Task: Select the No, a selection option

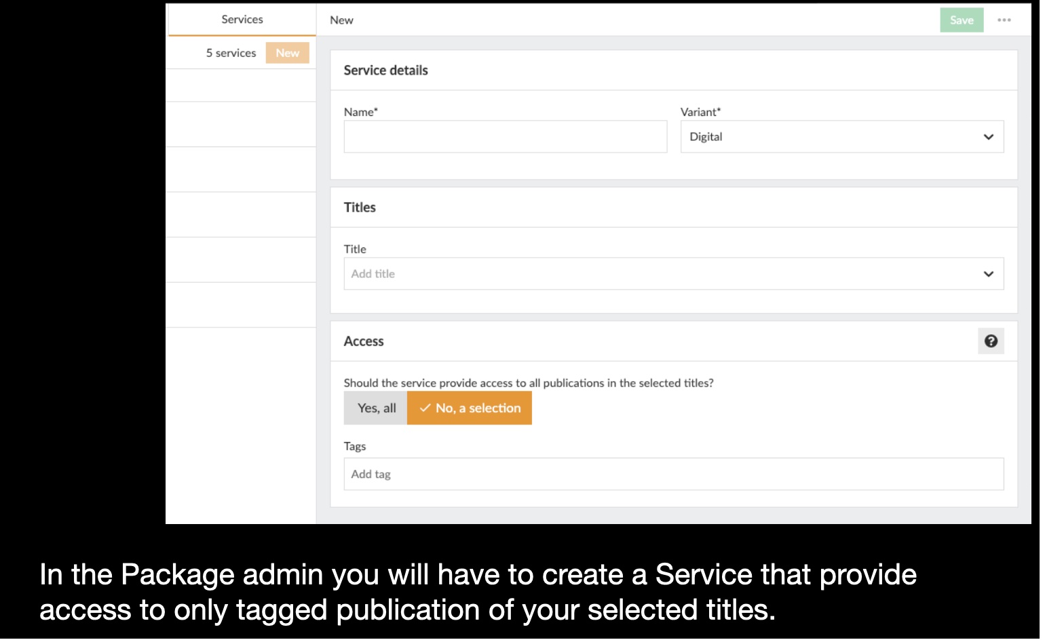Action: coord(477,408)
